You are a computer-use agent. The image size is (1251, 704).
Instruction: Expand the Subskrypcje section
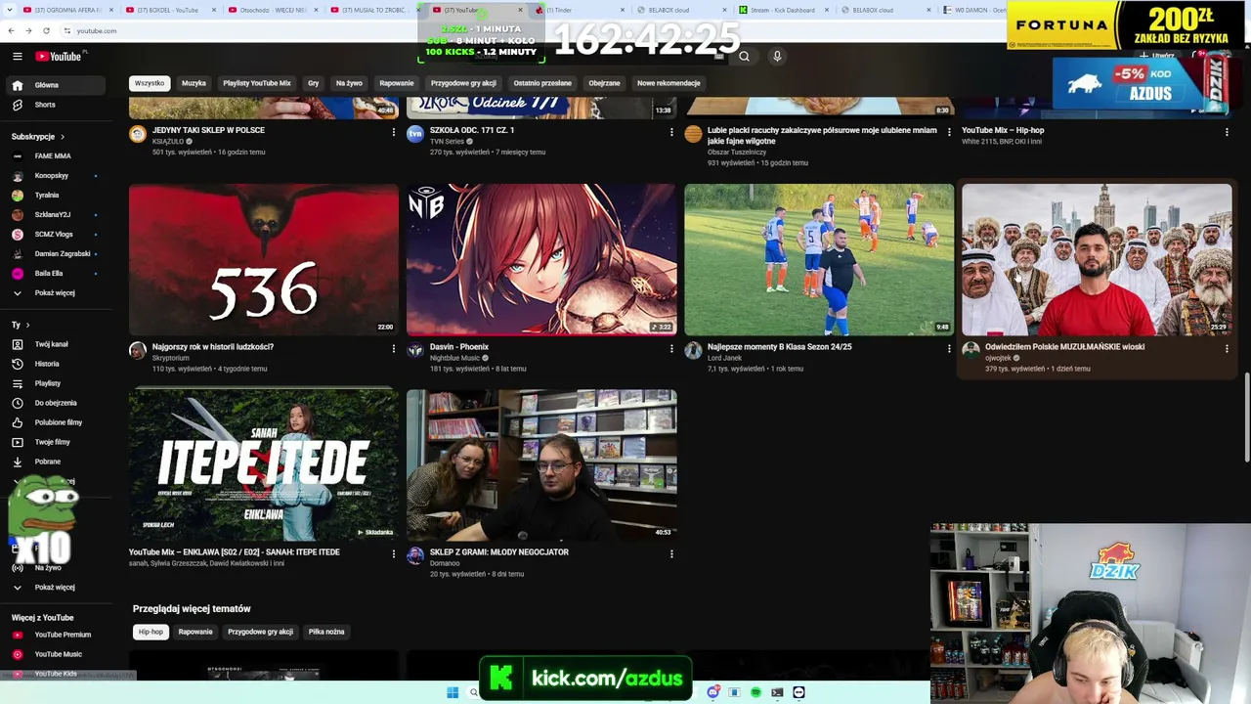click(38, 137)
